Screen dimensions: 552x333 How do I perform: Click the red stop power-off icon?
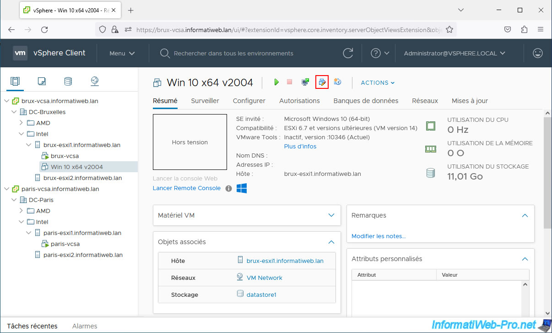click(289, 82)
